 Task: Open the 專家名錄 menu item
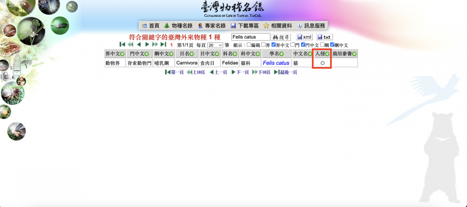(x=211, y=26)
